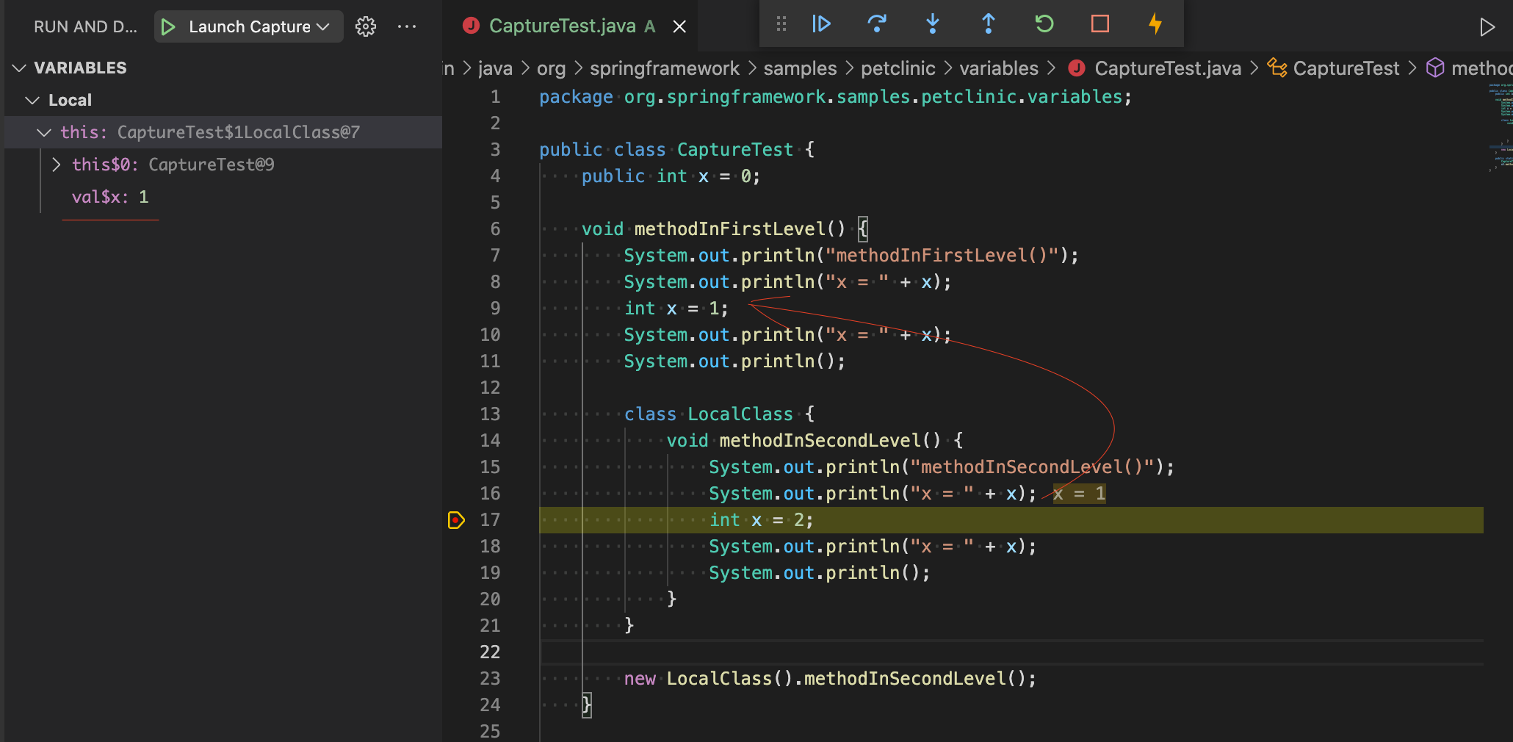Screen dimensions: 1513x742
Task: Collapse the this: CaptureTest$1LocalClass@7 node
Action: point(44,132)
